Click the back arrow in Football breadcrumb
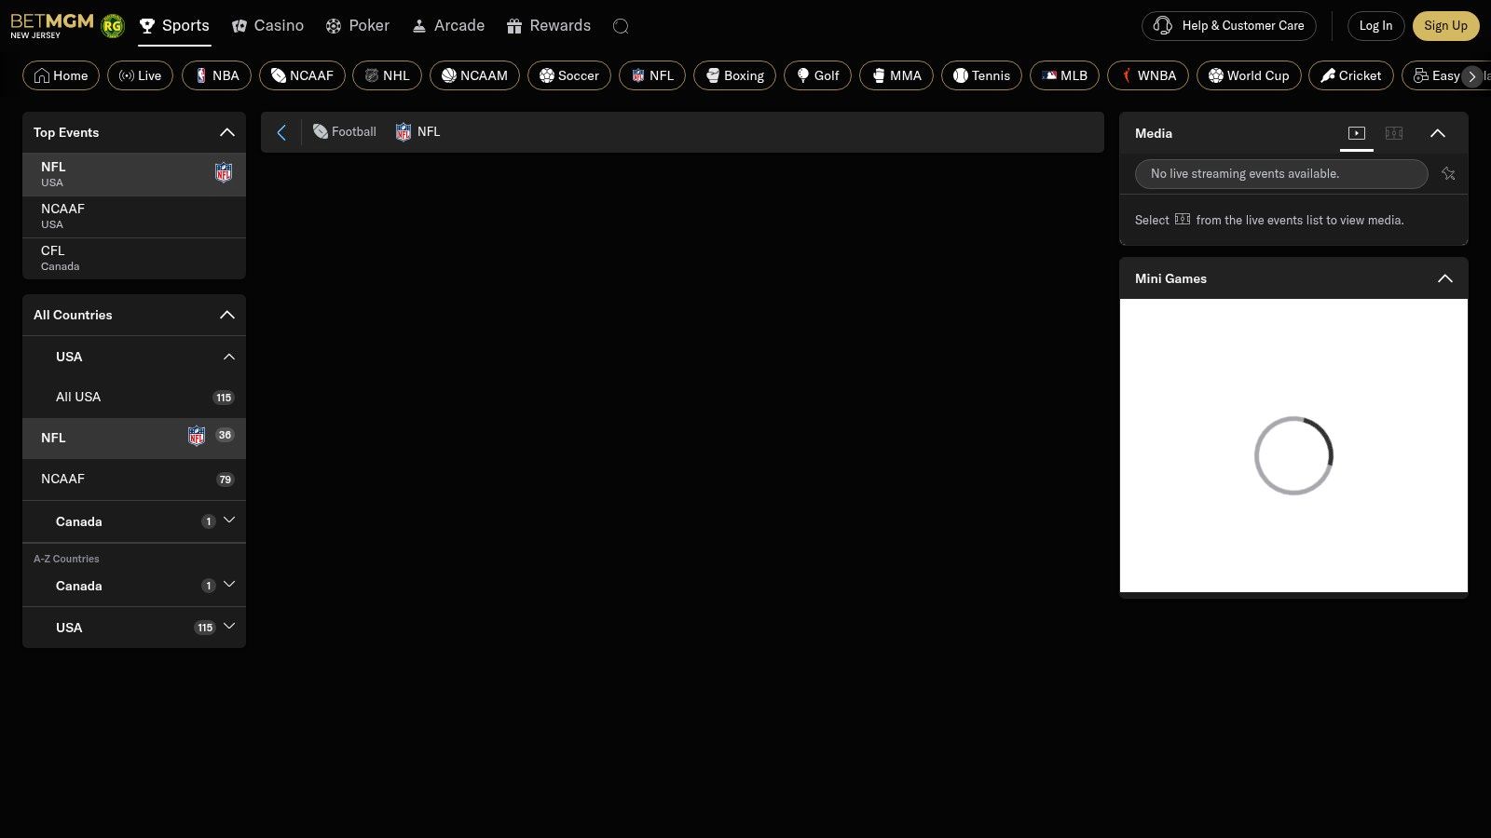This screenshot has height=838, width=1491. click(282, 131)
